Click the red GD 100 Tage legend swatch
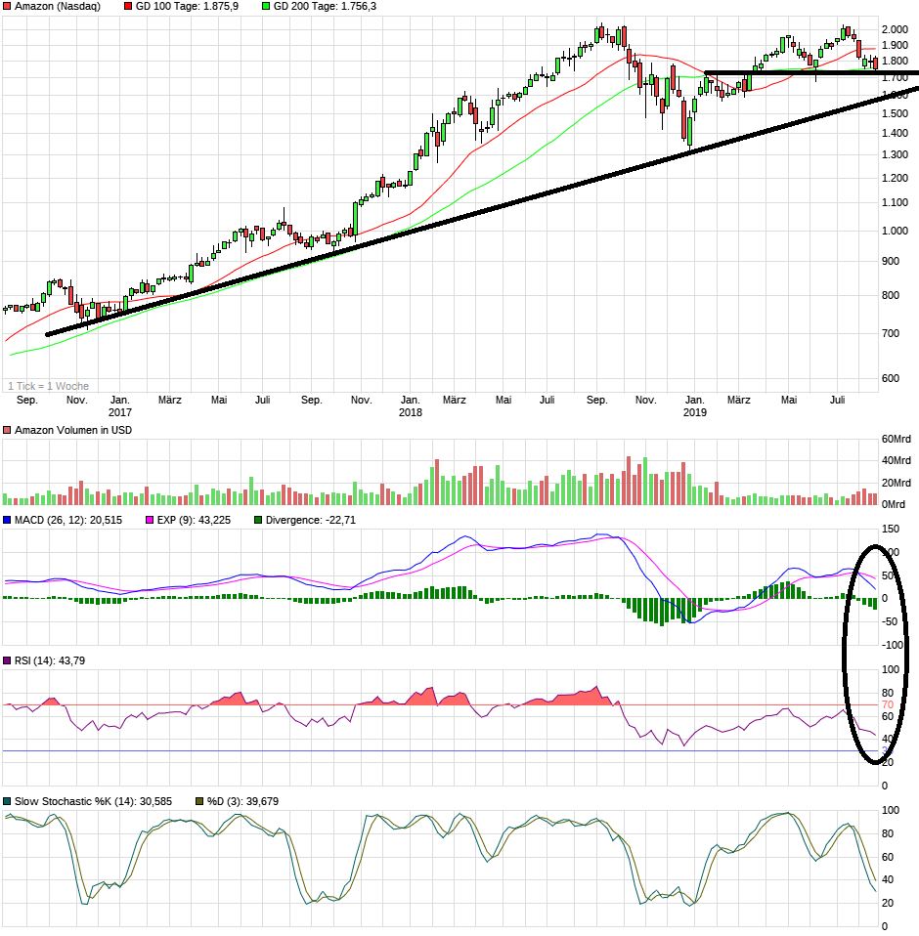 [x=128, y=6]
